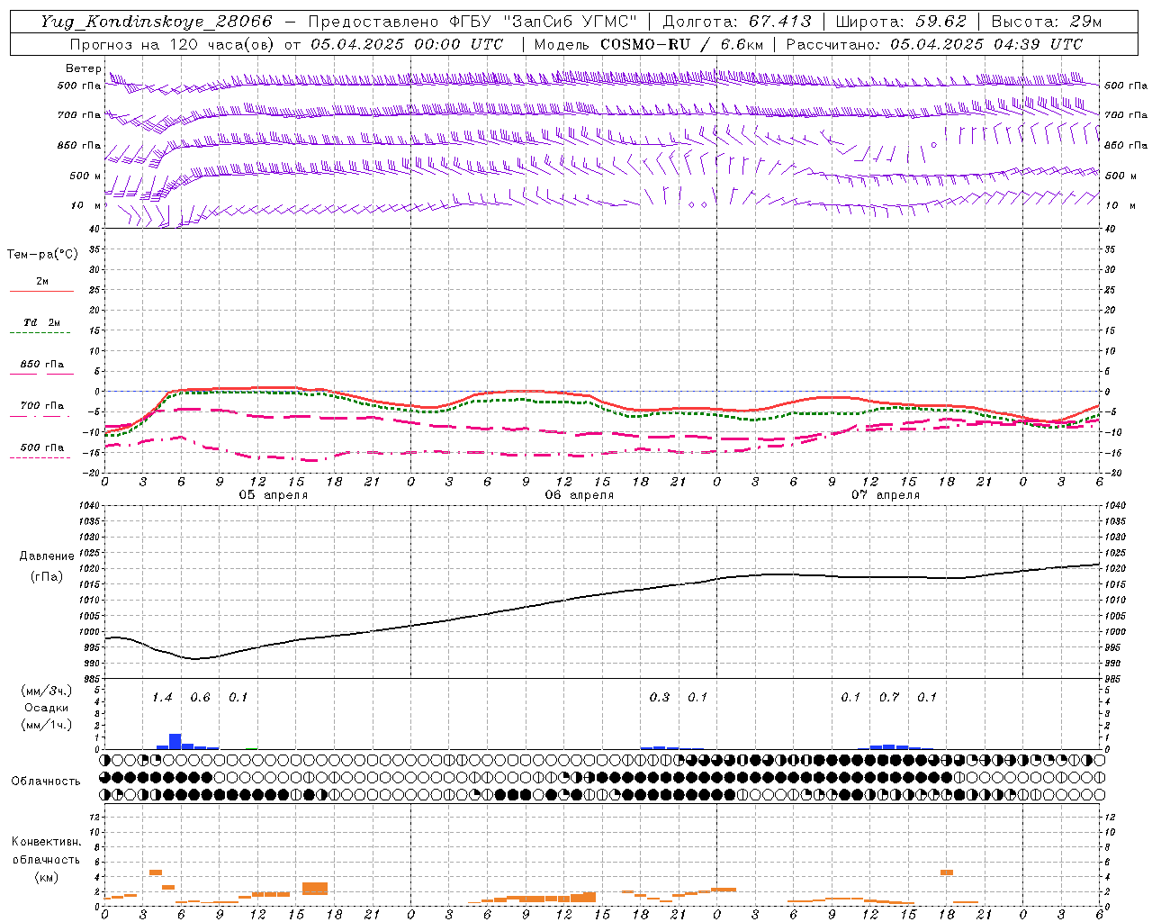
Task: Click the Давление panel label
Action: pyautogui.click(x=47, y=556)
